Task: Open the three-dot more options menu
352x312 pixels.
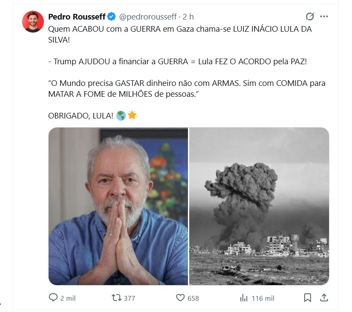Action: tap(324, 16)
